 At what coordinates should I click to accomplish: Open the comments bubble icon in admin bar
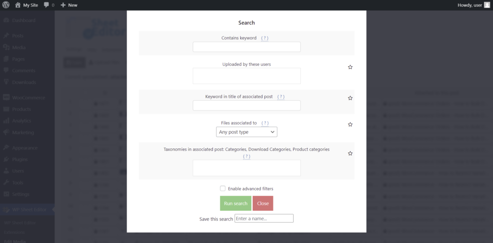(x=46, y=5)
